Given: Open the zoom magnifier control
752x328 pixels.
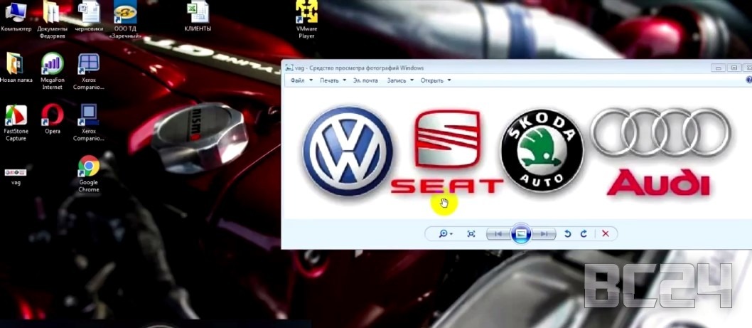Looking at the screenshot, I should (445, 233).
